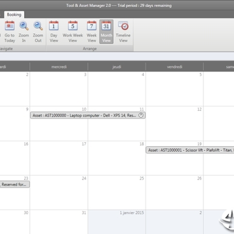This screenshot has width=234, height=234.
Task: Select the day cell numbered 26
Action: [175, 192]
